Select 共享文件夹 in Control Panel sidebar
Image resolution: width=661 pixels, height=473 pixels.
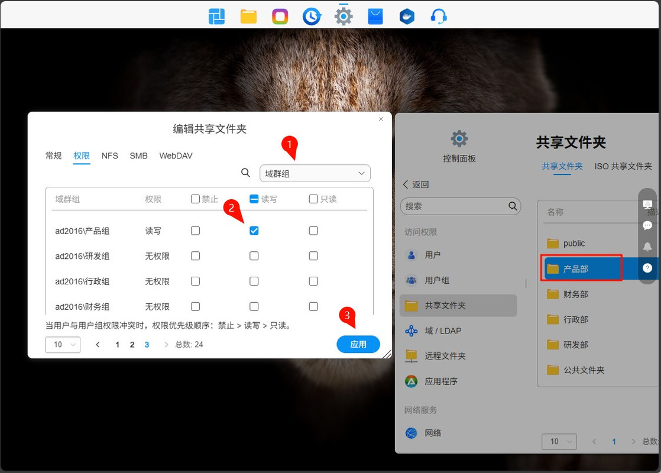(458, 305)
